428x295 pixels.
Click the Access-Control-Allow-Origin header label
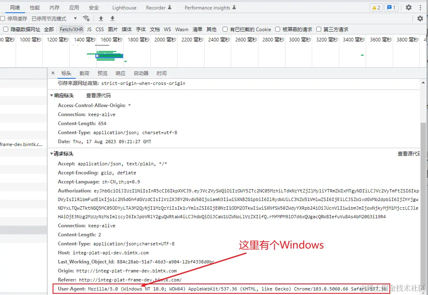point(92,105)
